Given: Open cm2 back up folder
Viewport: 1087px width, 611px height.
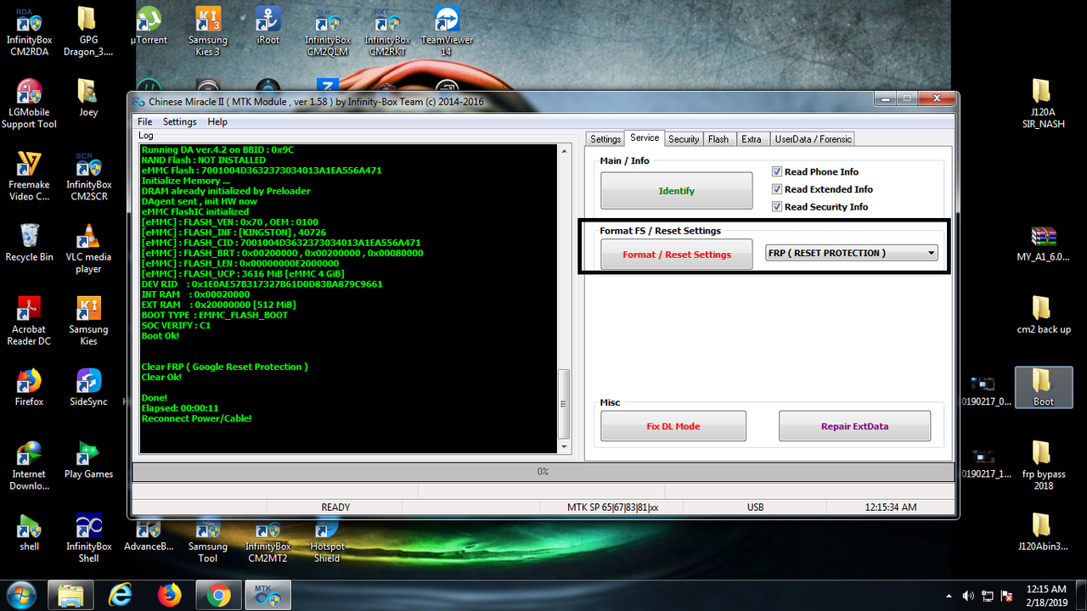Looking at the screenshot, I should pos(1043,314).
